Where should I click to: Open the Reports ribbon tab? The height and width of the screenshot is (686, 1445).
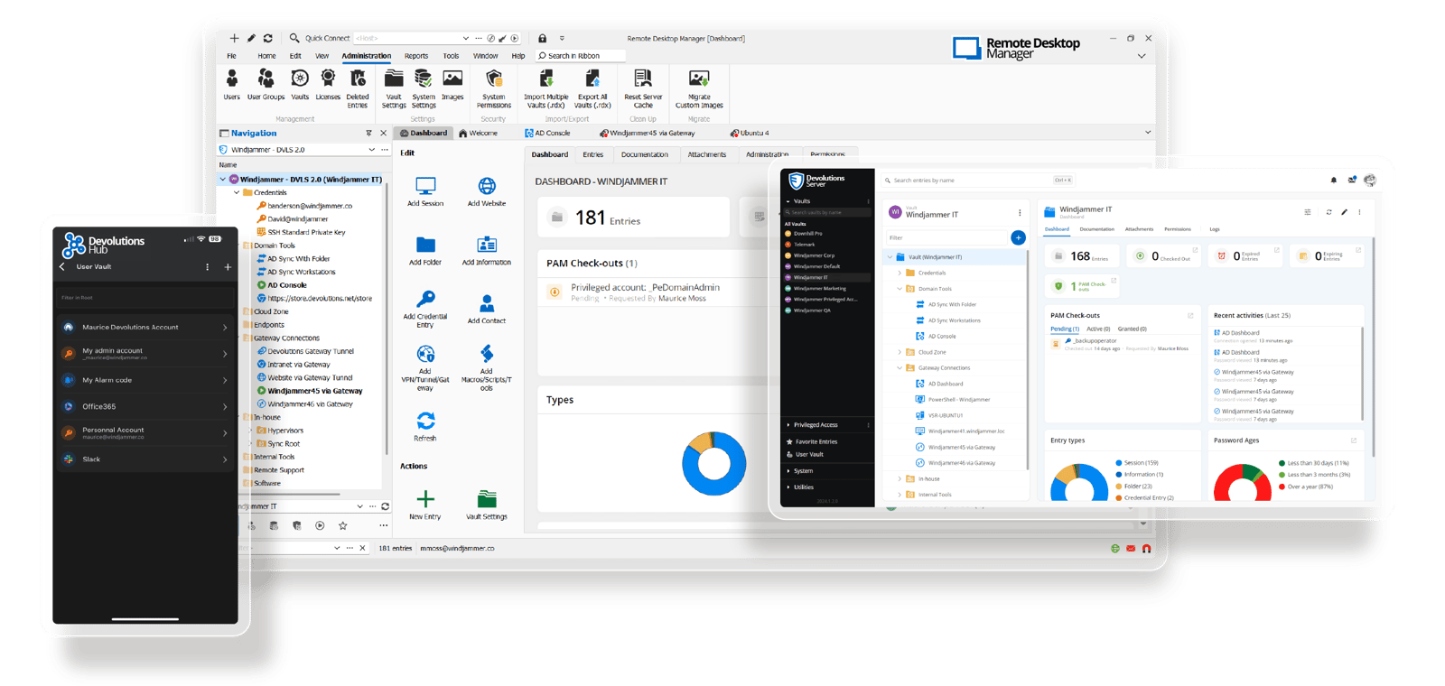point(416,56)
